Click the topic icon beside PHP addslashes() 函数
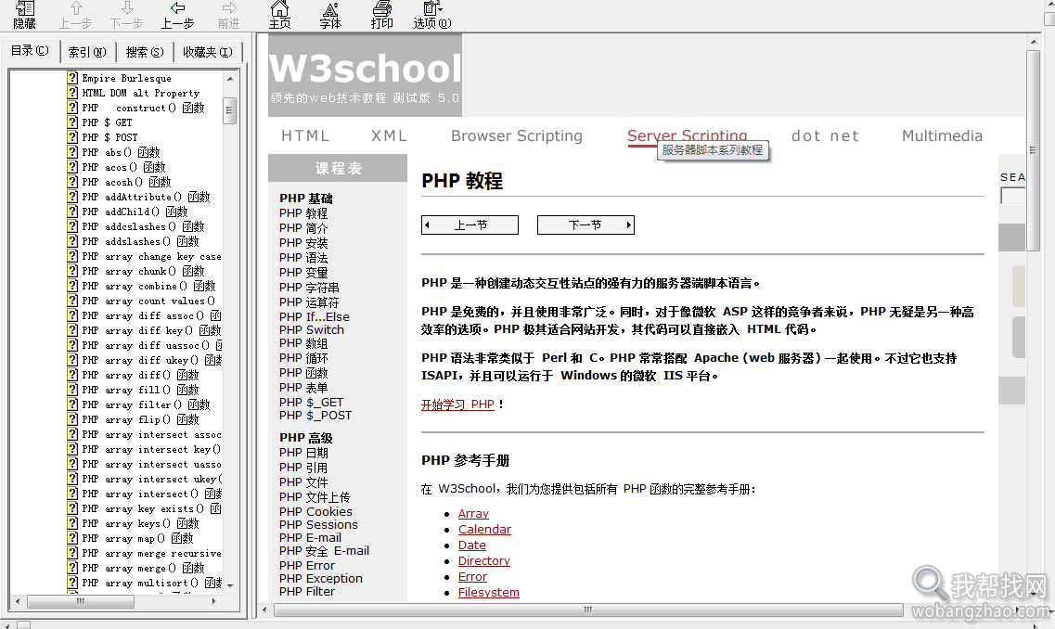The width and height of the screenshot is (1055, 629). [x=72, y=241]
